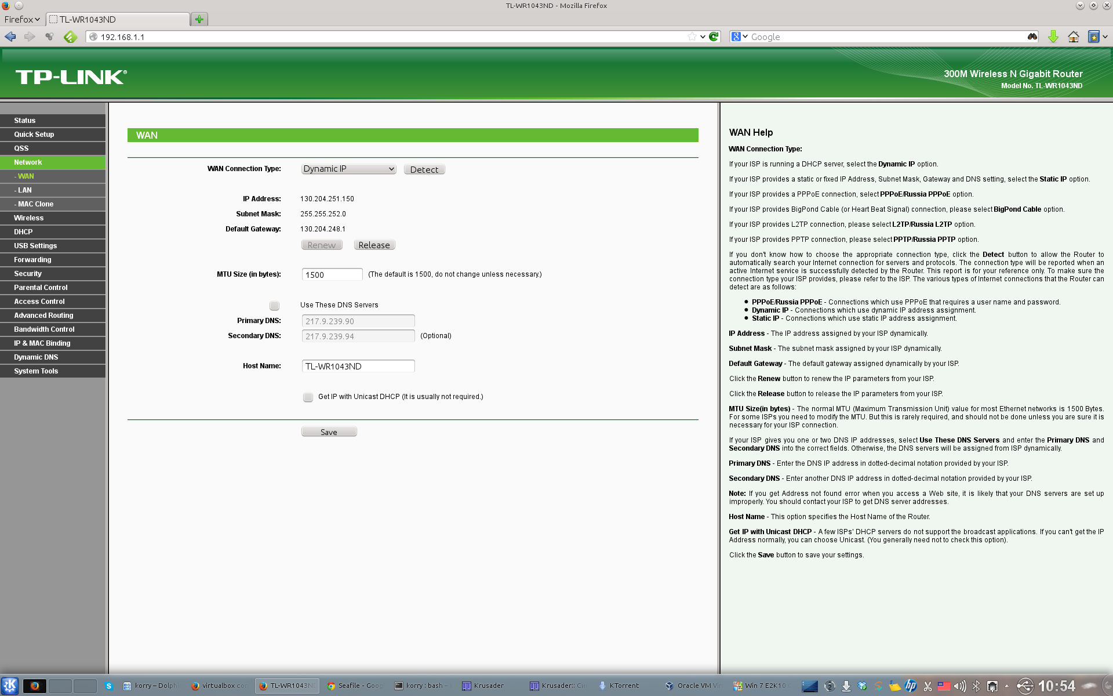Viewport: 1113px width, 696px height.
Task: Expand the search engine selector dropdown
Action: point(739,37)
